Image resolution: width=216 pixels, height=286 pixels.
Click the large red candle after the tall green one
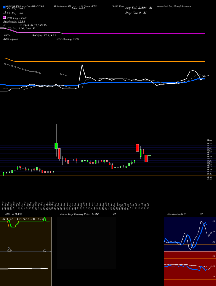pos(60,154)
